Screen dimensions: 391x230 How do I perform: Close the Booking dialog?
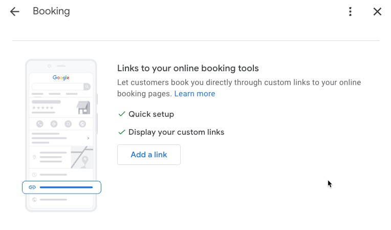pyautogui.click(x=377, y=11)
